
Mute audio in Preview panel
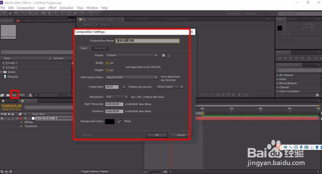(x=309, y=58)
